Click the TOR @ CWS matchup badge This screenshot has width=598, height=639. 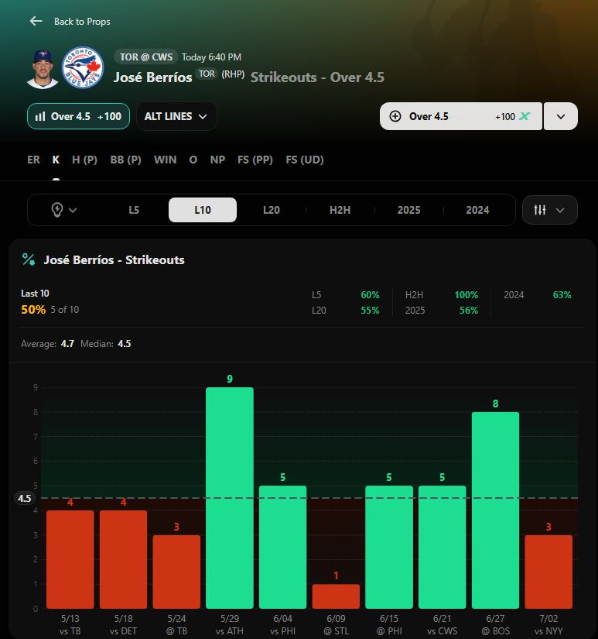[145, 57]
